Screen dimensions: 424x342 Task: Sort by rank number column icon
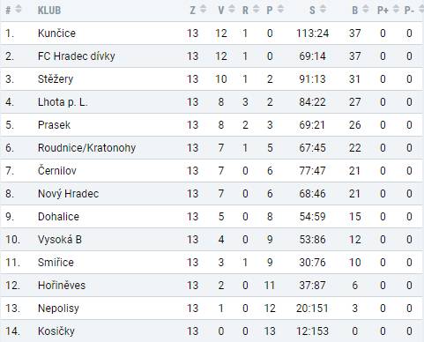[x=19, y=10]
